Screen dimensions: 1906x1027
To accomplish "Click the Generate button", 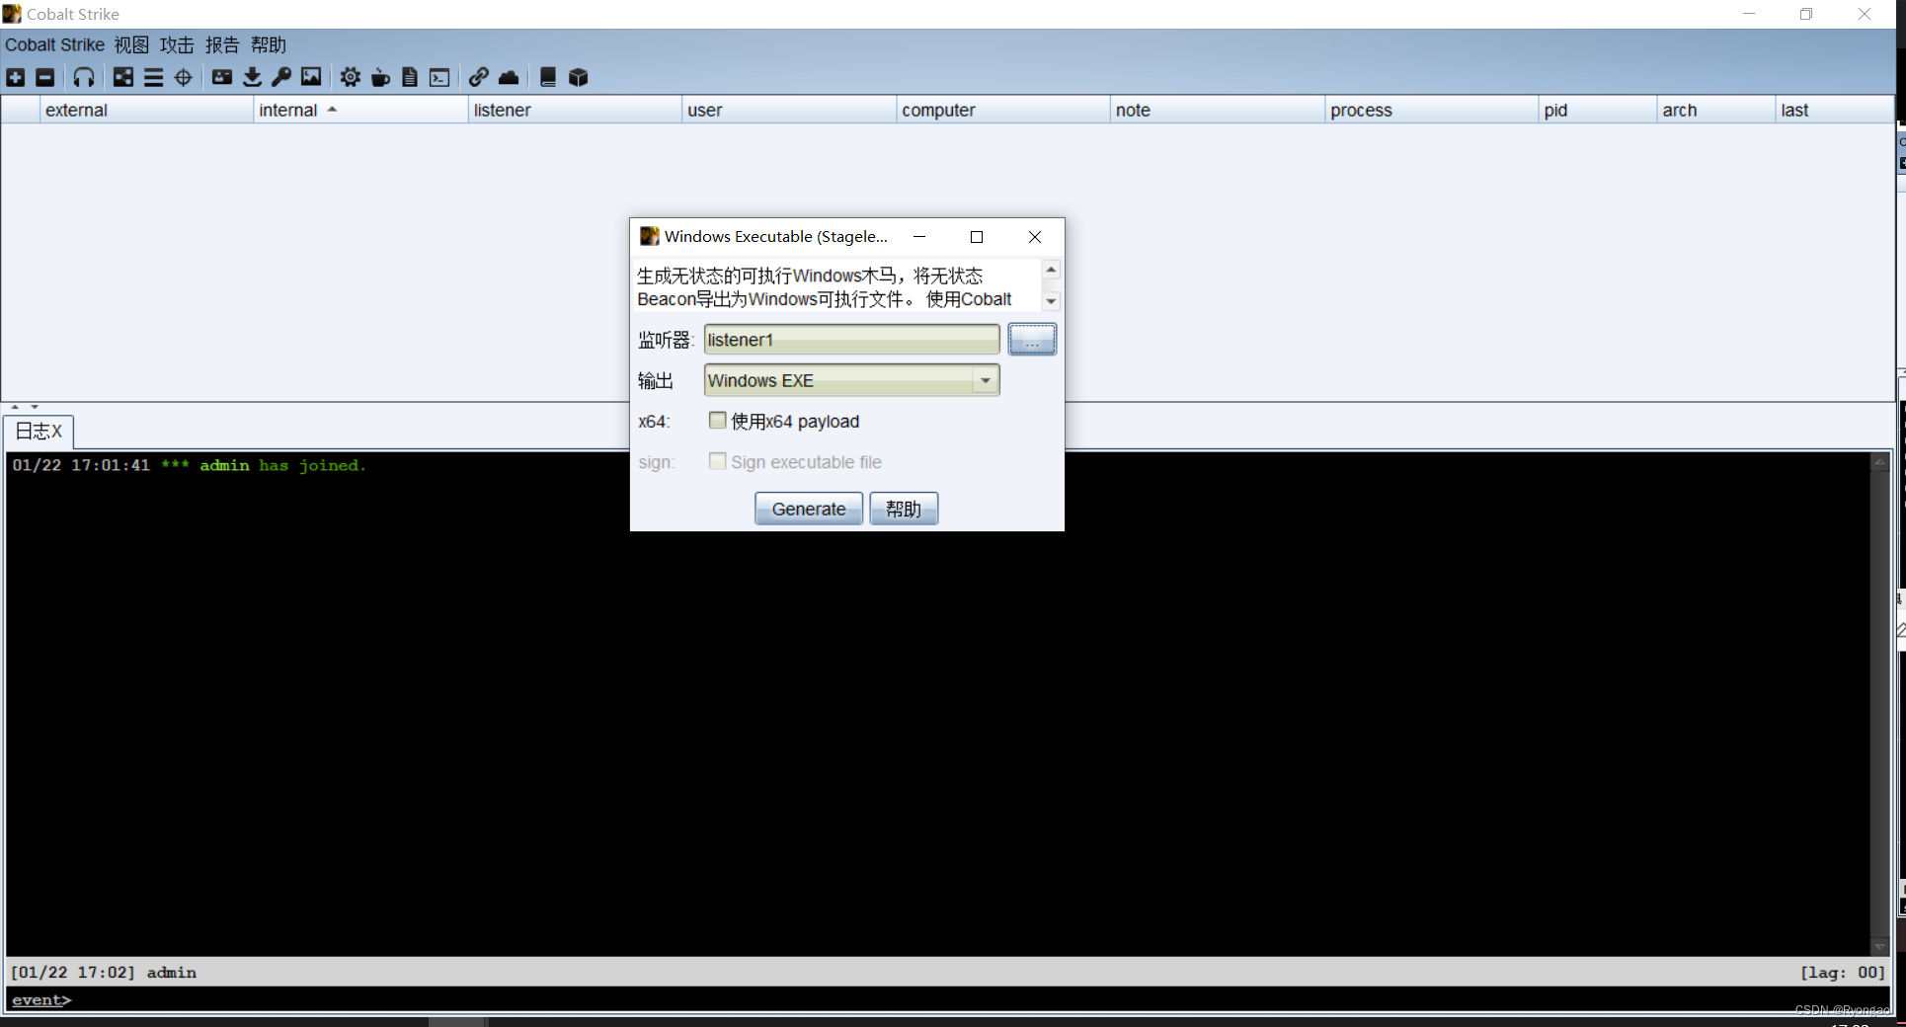I will (809, 509).
